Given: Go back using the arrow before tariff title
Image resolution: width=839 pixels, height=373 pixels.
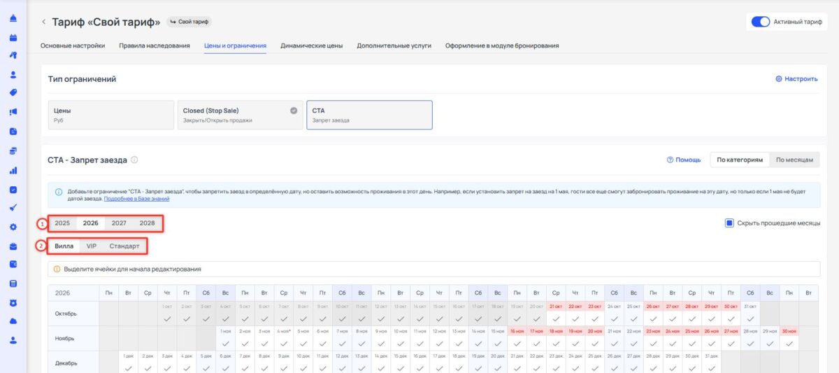Looking at the screenshot, I should click(44, 22).
